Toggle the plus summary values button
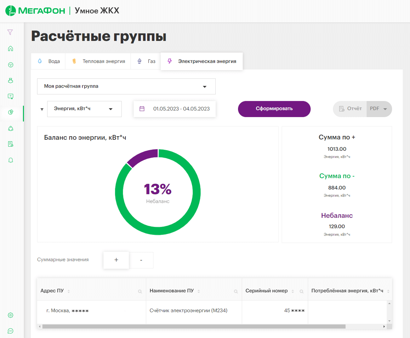This screenshot has height=338, width=410. click(x=116, y=260)
